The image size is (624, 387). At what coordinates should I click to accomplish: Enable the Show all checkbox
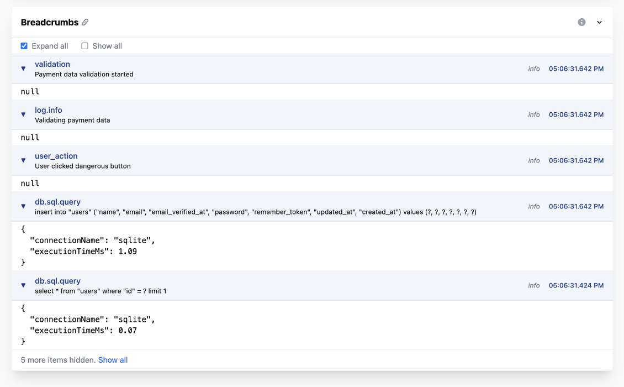point(85,46)
